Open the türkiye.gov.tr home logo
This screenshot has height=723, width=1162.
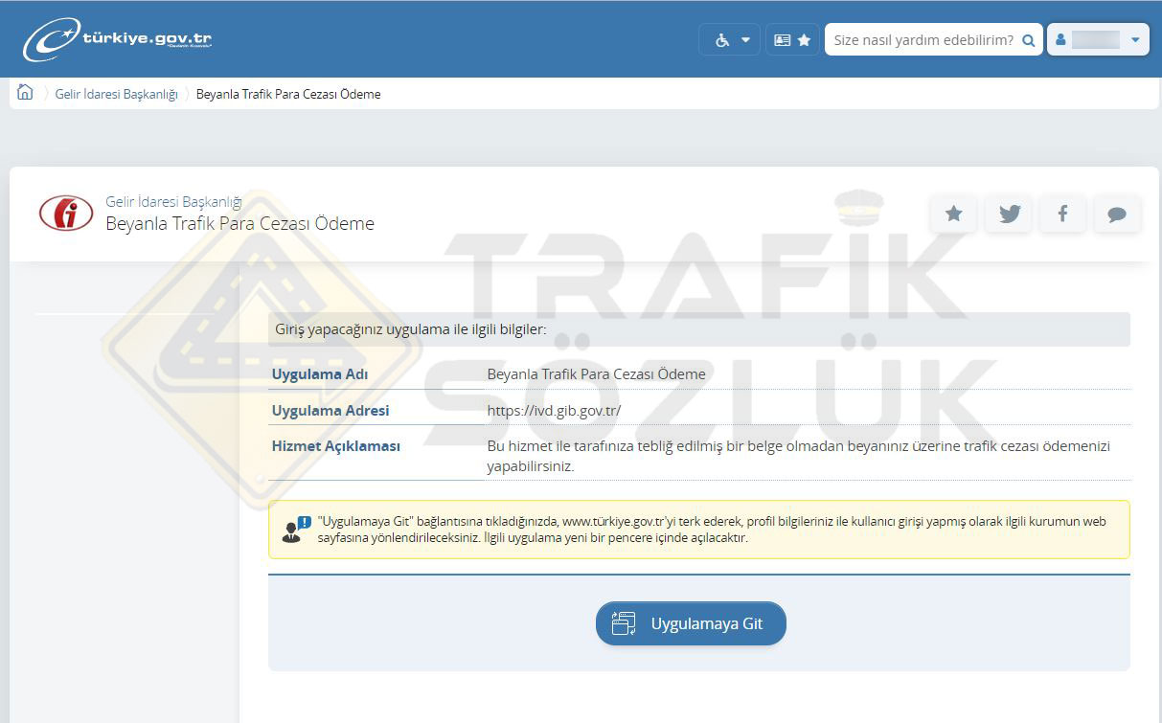pyautogui.click(x=117, y=40)
